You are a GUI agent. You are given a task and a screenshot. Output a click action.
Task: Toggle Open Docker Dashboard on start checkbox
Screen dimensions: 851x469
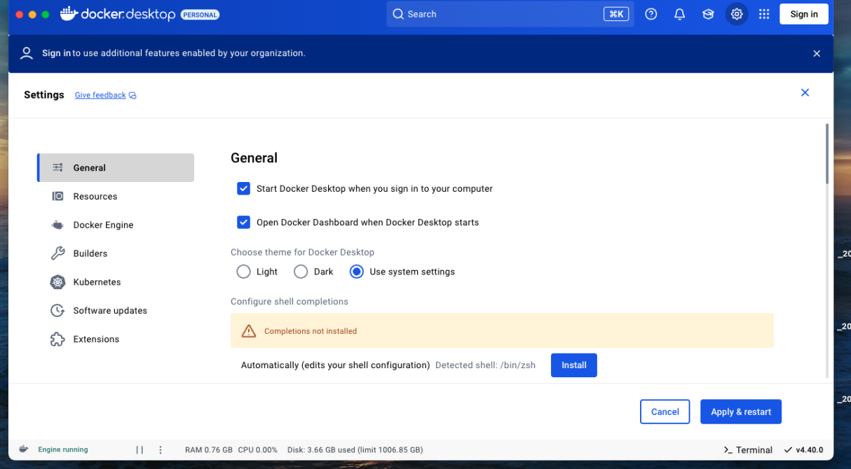(x=243, y=222)
